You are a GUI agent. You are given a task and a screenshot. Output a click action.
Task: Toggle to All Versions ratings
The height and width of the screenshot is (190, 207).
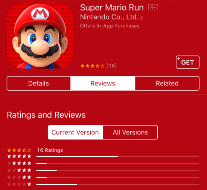pos(130,132)
